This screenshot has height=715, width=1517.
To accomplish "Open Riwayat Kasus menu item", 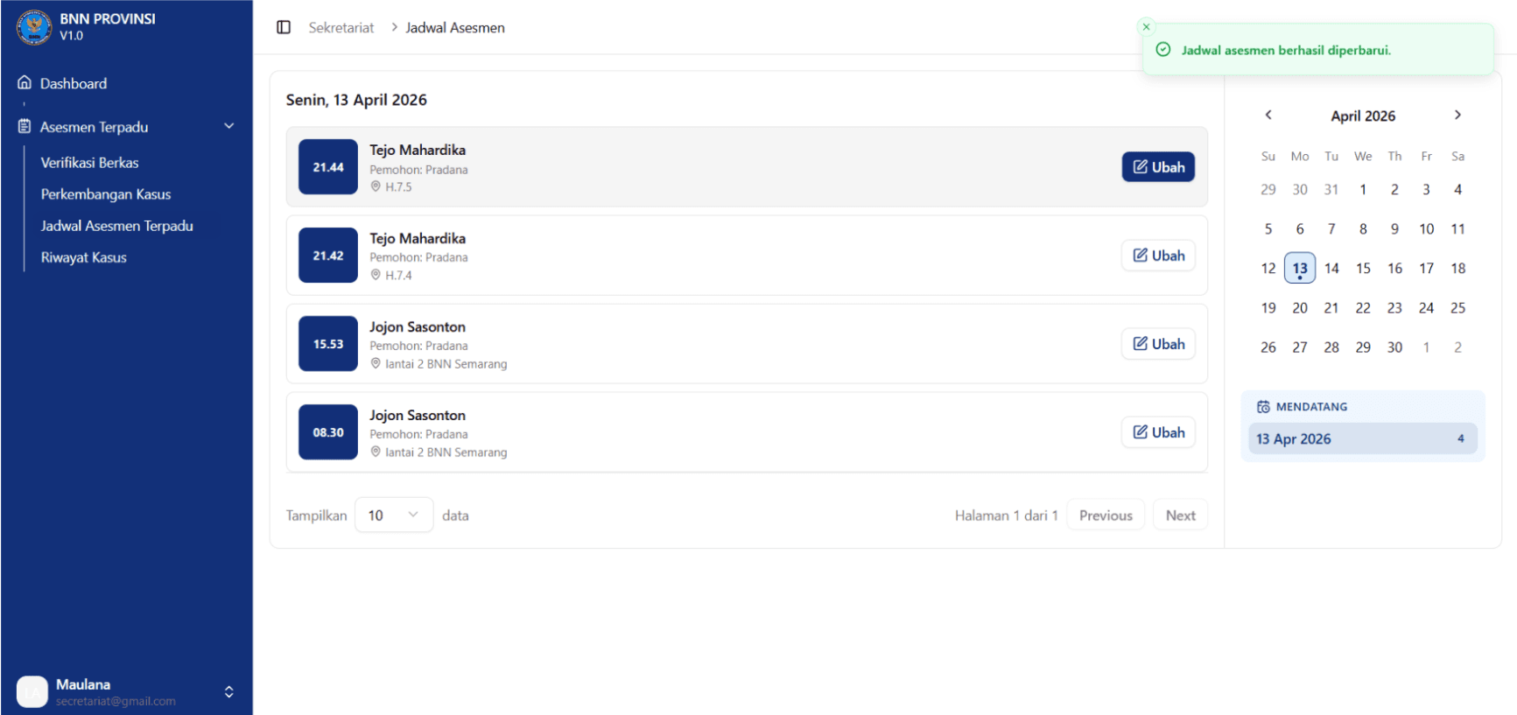I will [x=83, y=257].
